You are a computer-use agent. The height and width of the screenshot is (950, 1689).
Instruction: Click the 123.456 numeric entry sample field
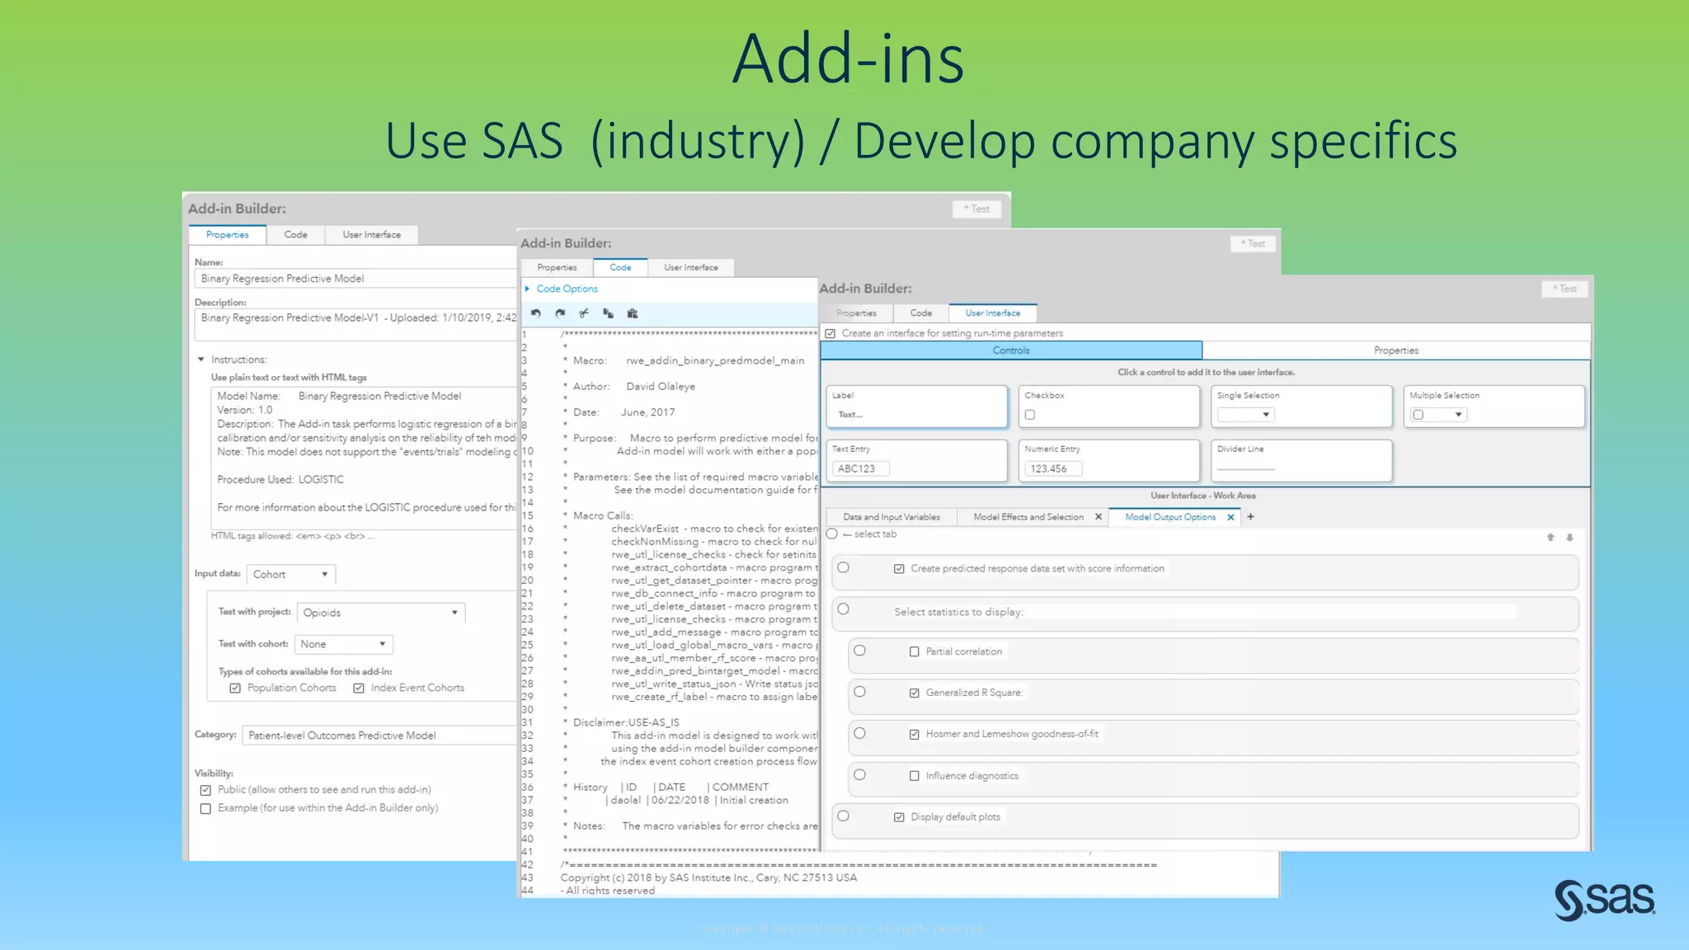[x=1053, y=468]
